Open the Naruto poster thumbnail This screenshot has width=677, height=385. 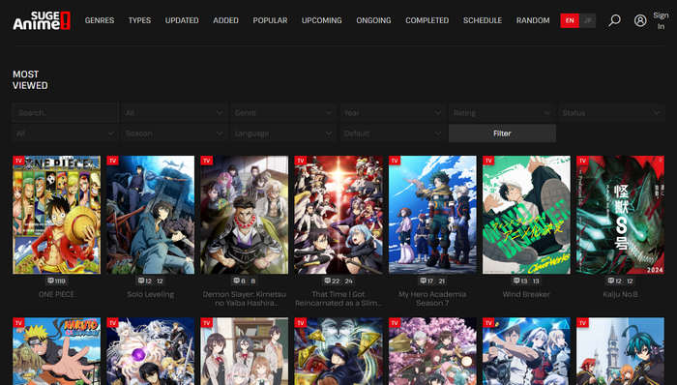[56, 351]
